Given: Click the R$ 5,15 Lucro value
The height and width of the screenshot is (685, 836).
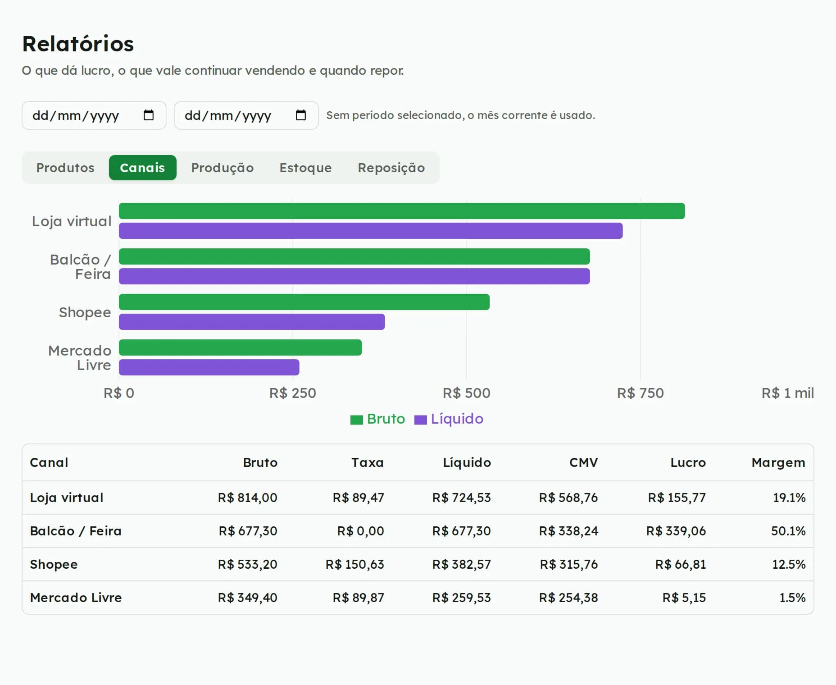Looking at the screenshot, I should click(x=684, y=598).
